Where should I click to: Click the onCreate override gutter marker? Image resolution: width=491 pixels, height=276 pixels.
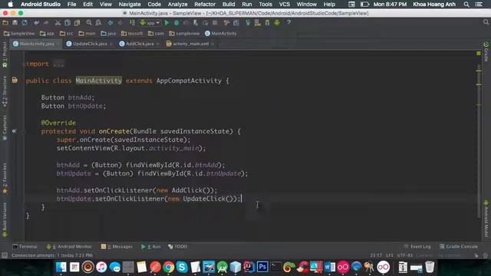coord(14,131)
